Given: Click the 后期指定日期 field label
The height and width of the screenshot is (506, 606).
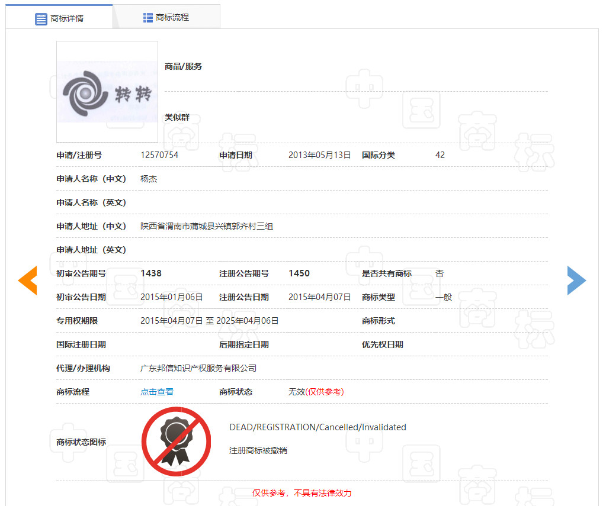Looking at the screenshot, I should pos(244,344).
